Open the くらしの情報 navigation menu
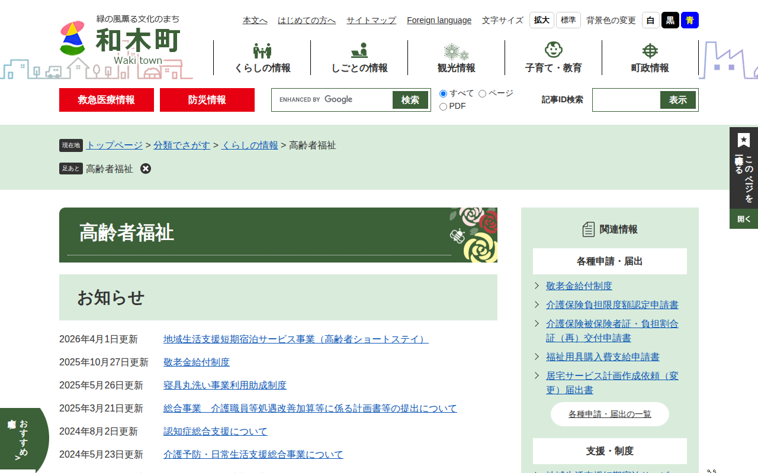Viewport: 758px width, 473px height. coord(262,58)
